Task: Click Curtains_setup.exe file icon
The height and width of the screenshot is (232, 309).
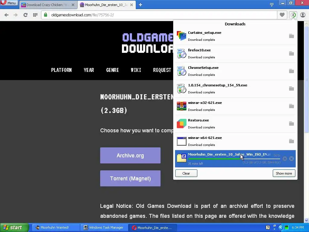Action: tap(181, 36)
